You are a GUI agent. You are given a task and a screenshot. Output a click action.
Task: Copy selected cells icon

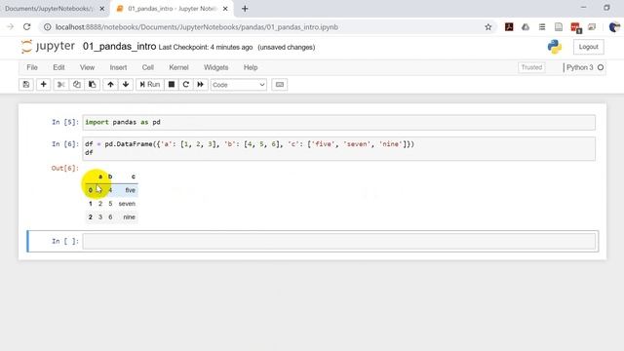(x=76, y=85)
